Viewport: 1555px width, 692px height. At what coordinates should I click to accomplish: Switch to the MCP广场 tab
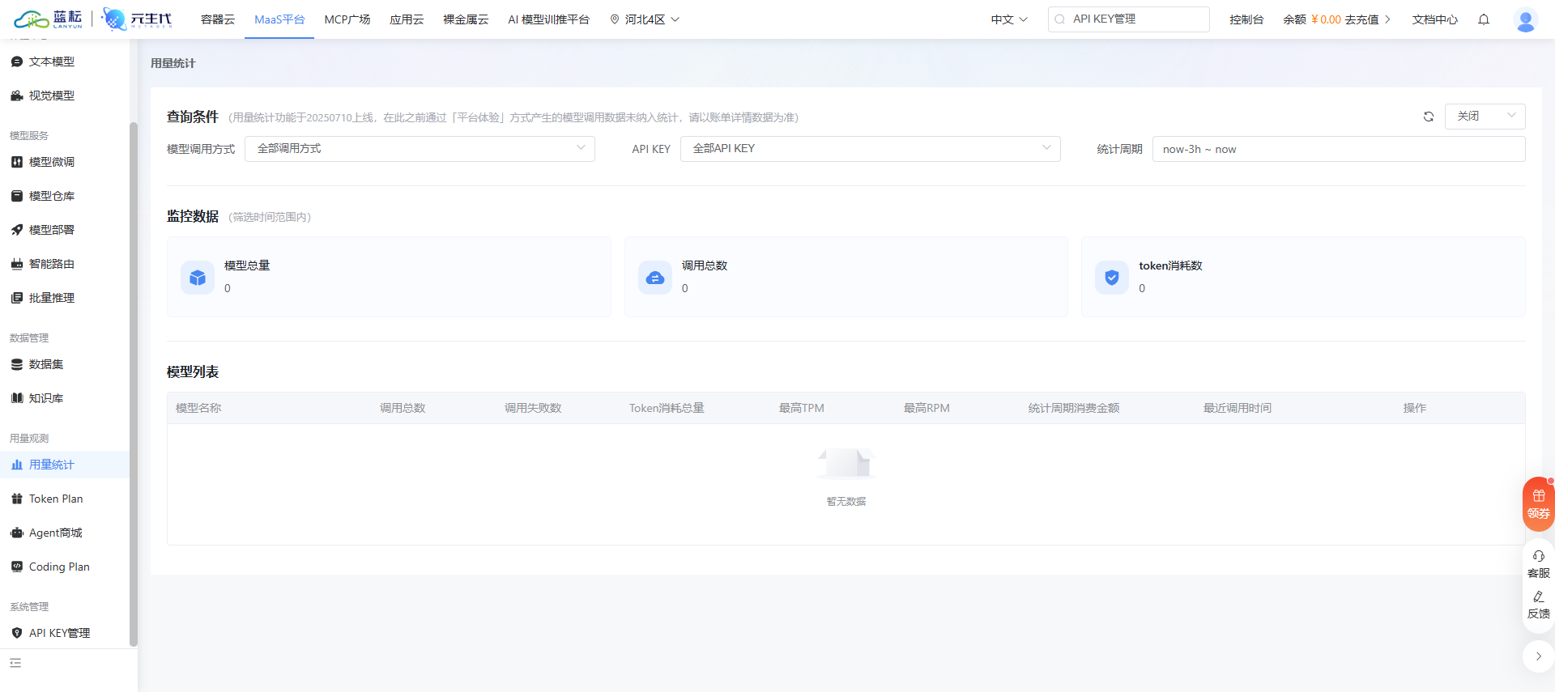[347, 19]
